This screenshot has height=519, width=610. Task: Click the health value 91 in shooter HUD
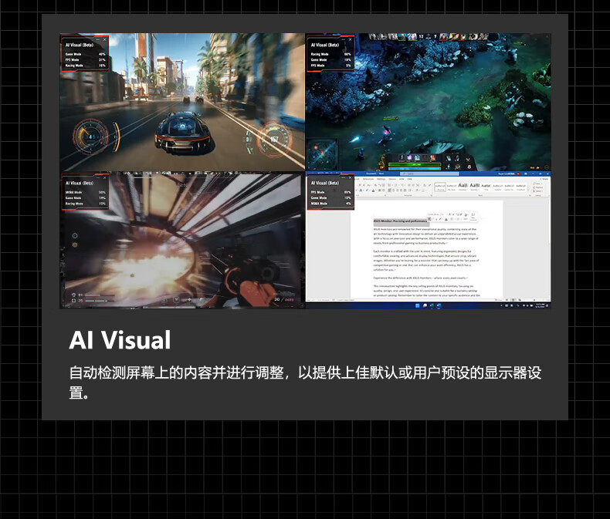(x=81, y=295)
